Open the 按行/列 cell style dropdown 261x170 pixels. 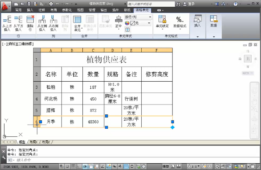tap(138, 17)
